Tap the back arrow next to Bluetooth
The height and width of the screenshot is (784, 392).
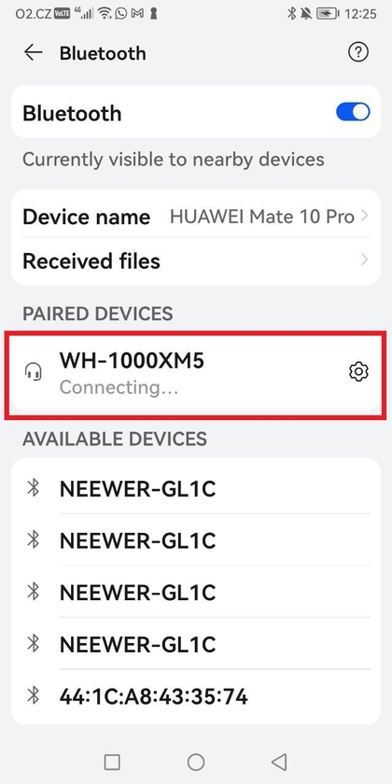(33, 52)
